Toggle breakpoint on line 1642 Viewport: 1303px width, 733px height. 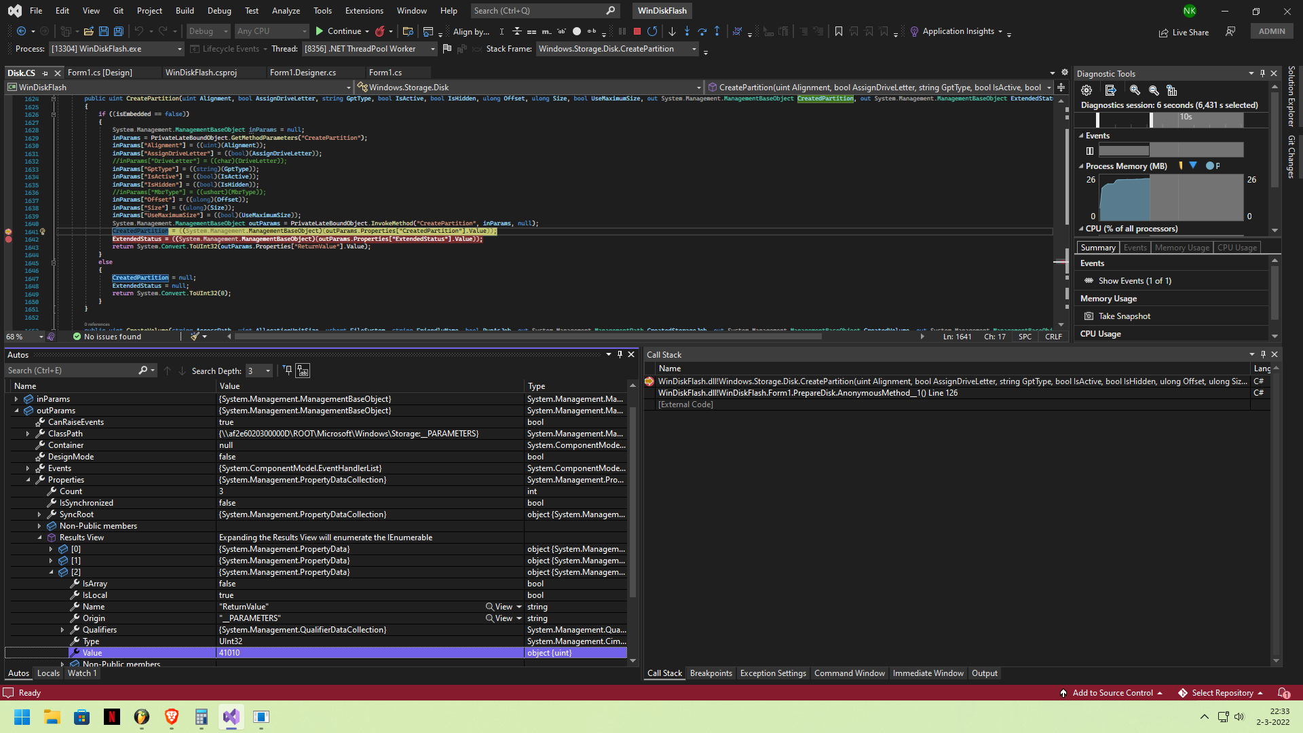[x=9, y=239]
